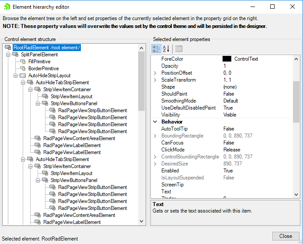Expand the PositionOffset property
Screen dimensions: 303x244
pos(155,73)
